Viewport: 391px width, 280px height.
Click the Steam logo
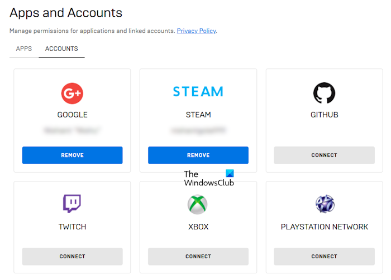click(x=198, y=92)
